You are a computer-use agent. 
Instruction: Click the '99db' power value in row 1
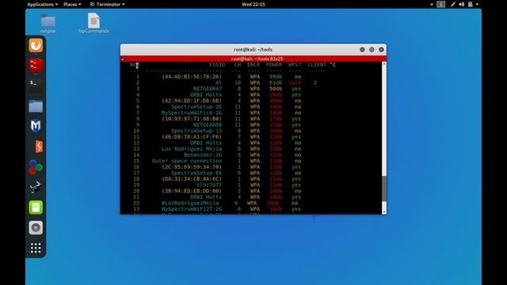(276, 77)
